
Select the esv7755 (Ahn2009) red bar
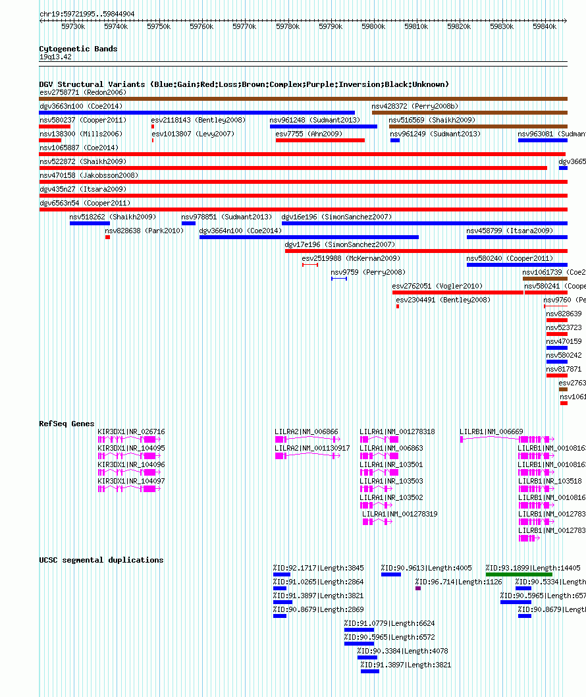click(320, 140)
